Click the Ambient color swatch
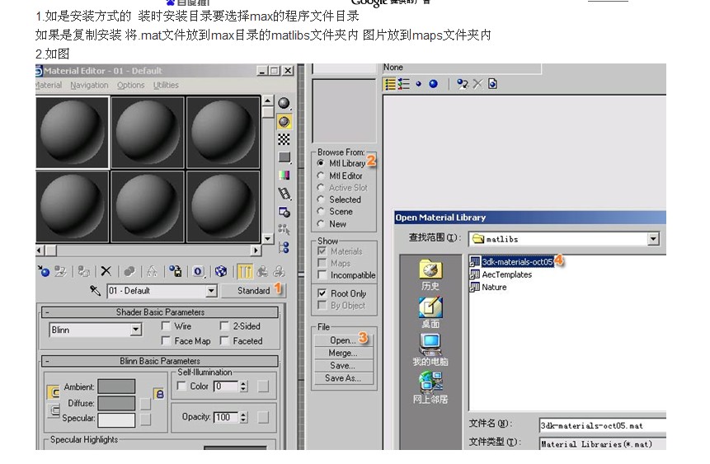This screenshot has width=710, height=464. 116,387
